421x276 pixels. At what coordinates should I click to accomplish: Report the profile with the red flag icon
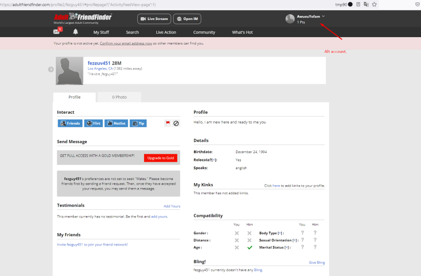coord(167,123)
